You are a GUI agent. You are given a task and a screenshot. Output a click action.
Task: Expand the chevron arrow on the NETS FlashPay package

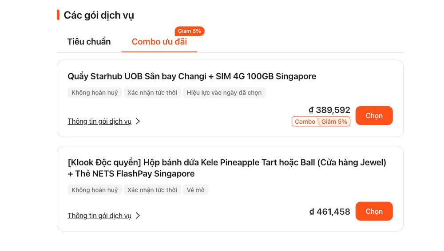click(x=138, y=216)
